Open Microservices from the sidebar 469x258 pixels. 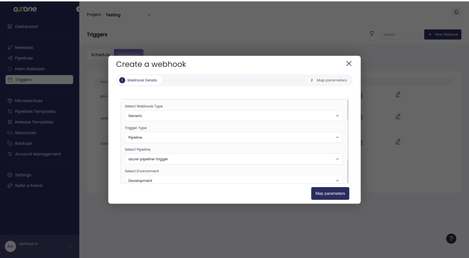29,101
